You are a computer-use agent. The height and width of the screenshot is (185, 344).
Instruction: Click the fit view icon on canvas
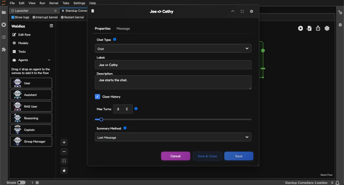(x=64, y=161)
